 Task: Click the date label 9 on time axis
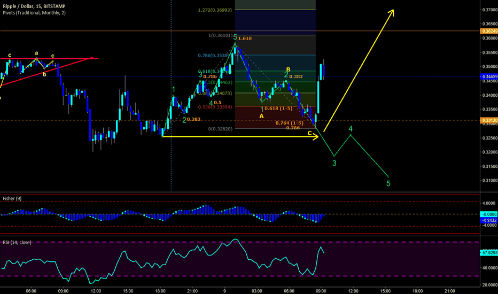[224, 291]
